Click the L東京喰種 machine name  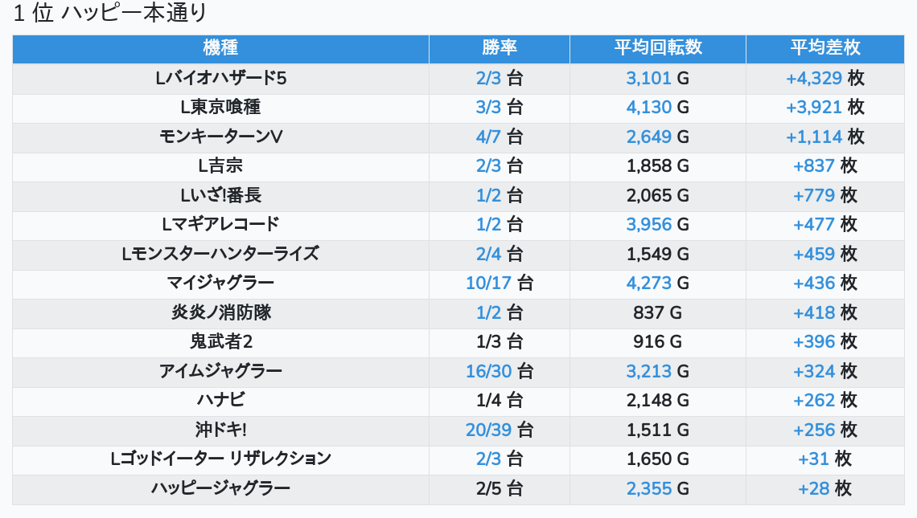pos(220,108)
